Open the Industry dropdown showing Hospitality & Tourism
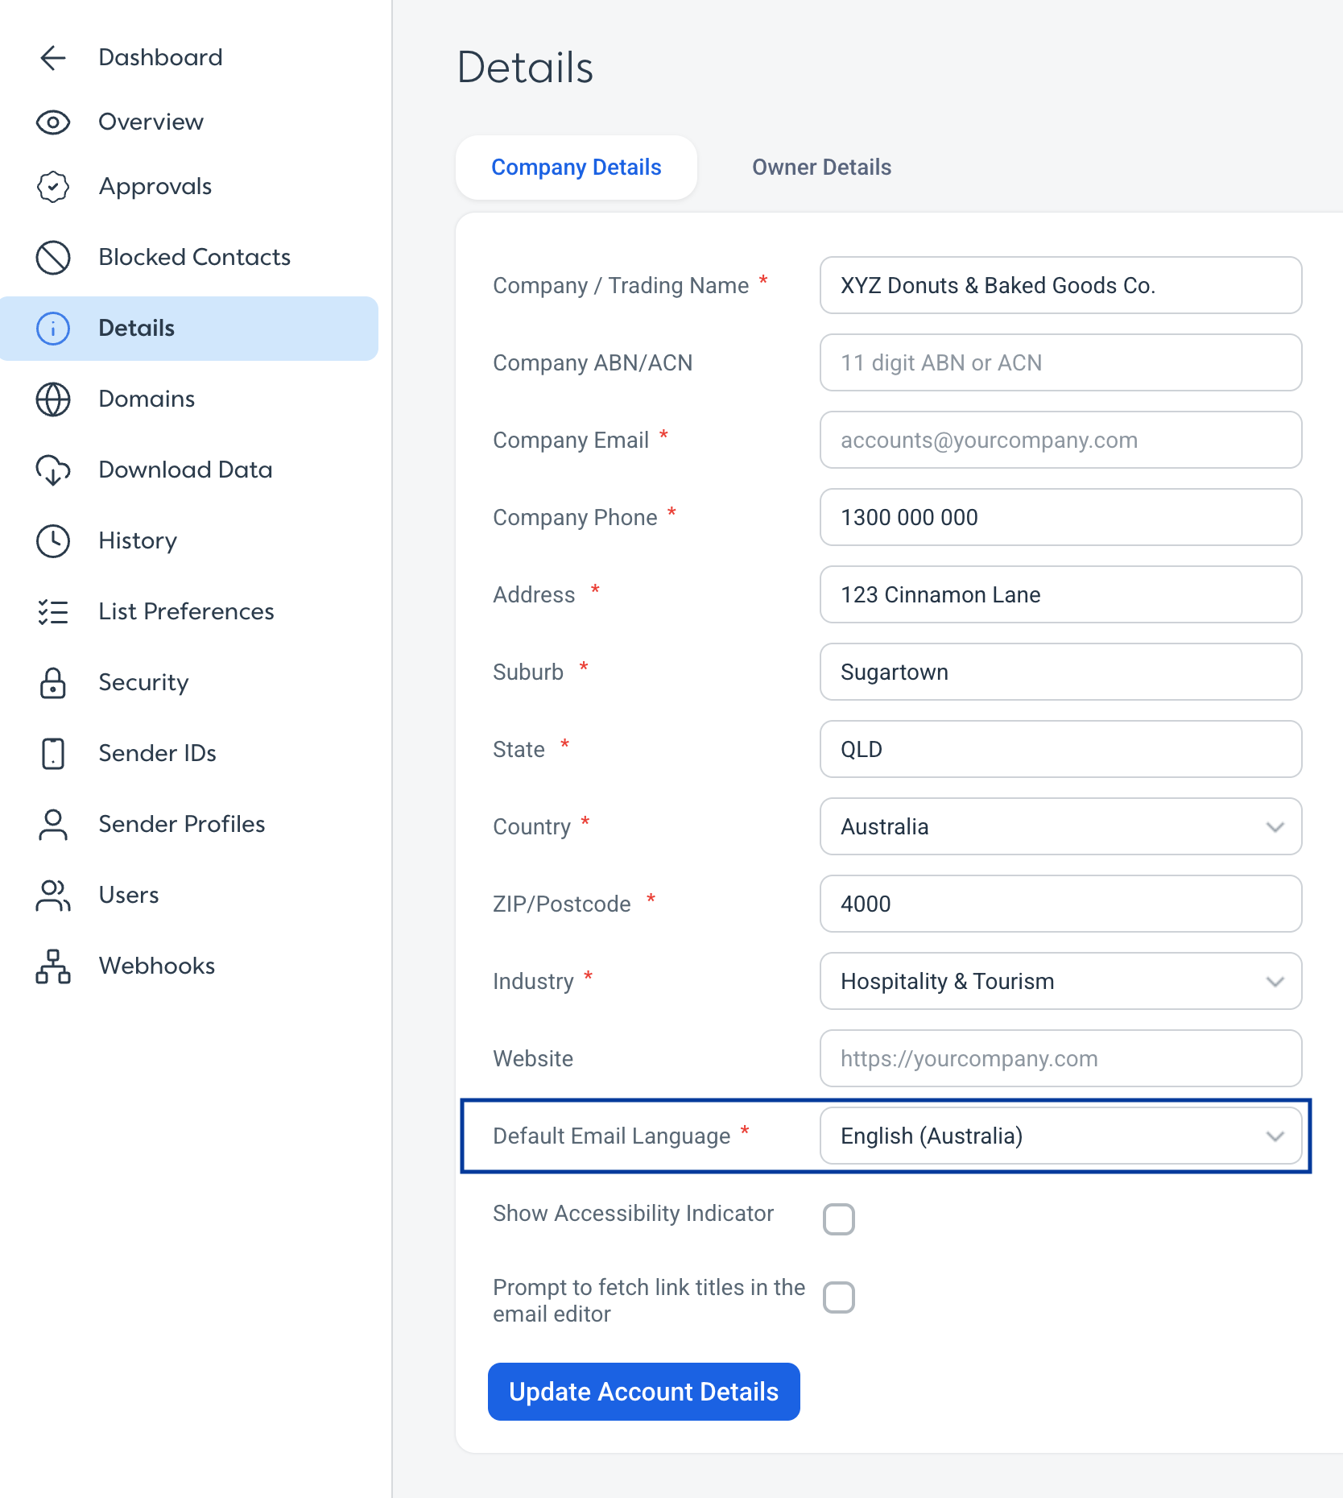Screen dimensions: 1343x1498 [1060, 981]
